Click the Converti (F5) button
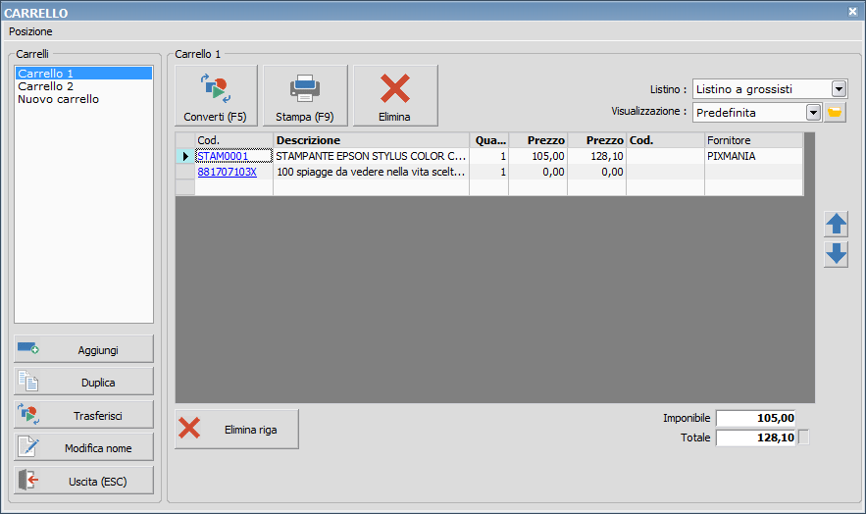This screenshot has height=514, width=866. pyautogui.click(x=216, y=95)
